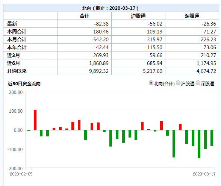Click the 2020-02-05 axis date label
The image size is (221, 186).
tap(21, 174)
